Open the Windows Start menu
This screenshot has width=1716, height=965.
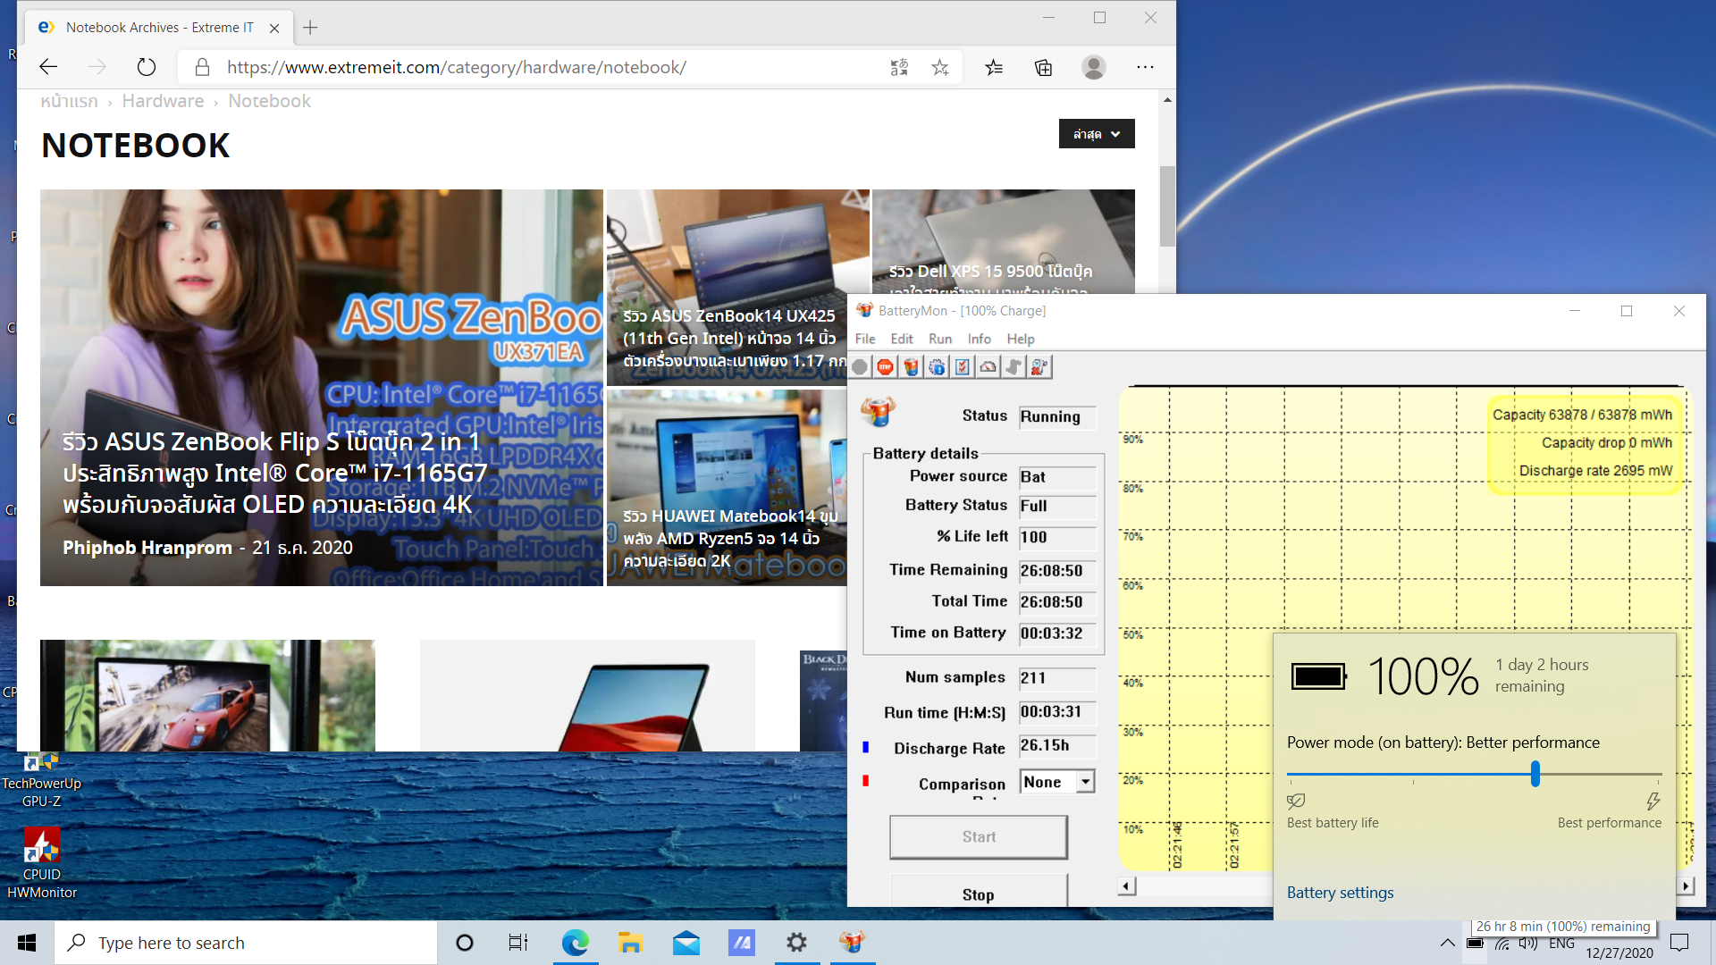point(27,943)
